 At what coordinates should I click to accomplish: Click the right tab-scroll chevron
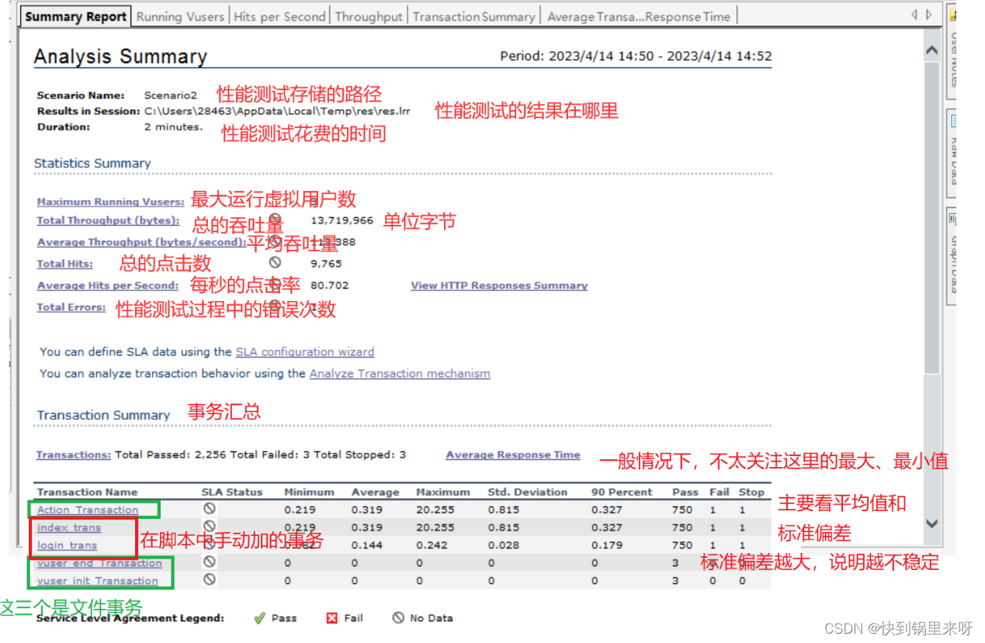pyautogui.click(x=928, y=14)
